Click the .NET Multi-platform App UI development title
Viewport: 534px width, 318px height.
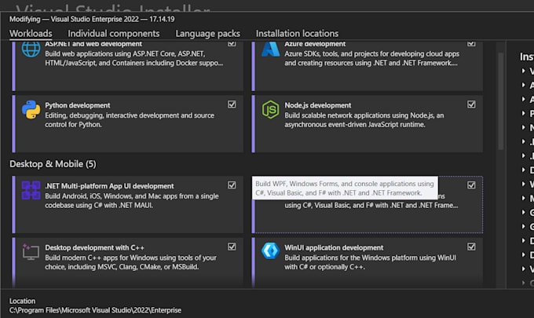[109, 186]
